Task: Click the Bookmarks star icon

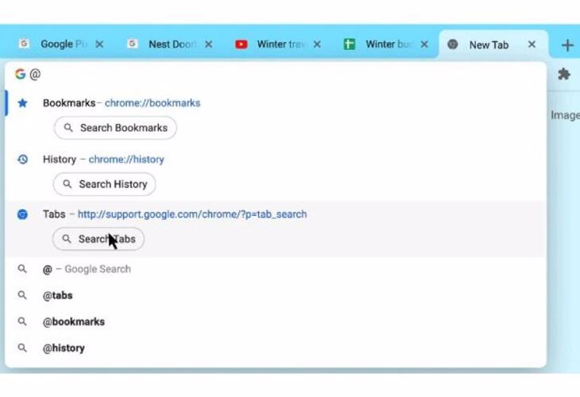Action: (23, 103)
